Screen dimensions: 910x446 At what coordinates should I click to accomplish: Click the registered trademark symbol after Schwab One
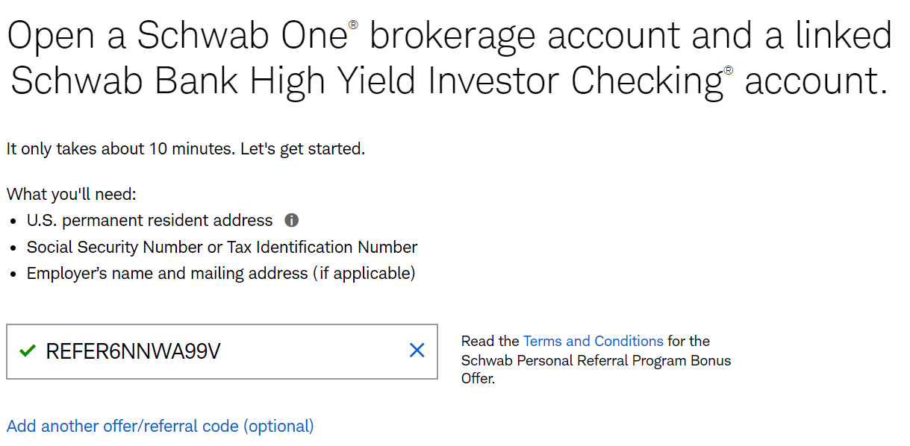tap(353, 26)
